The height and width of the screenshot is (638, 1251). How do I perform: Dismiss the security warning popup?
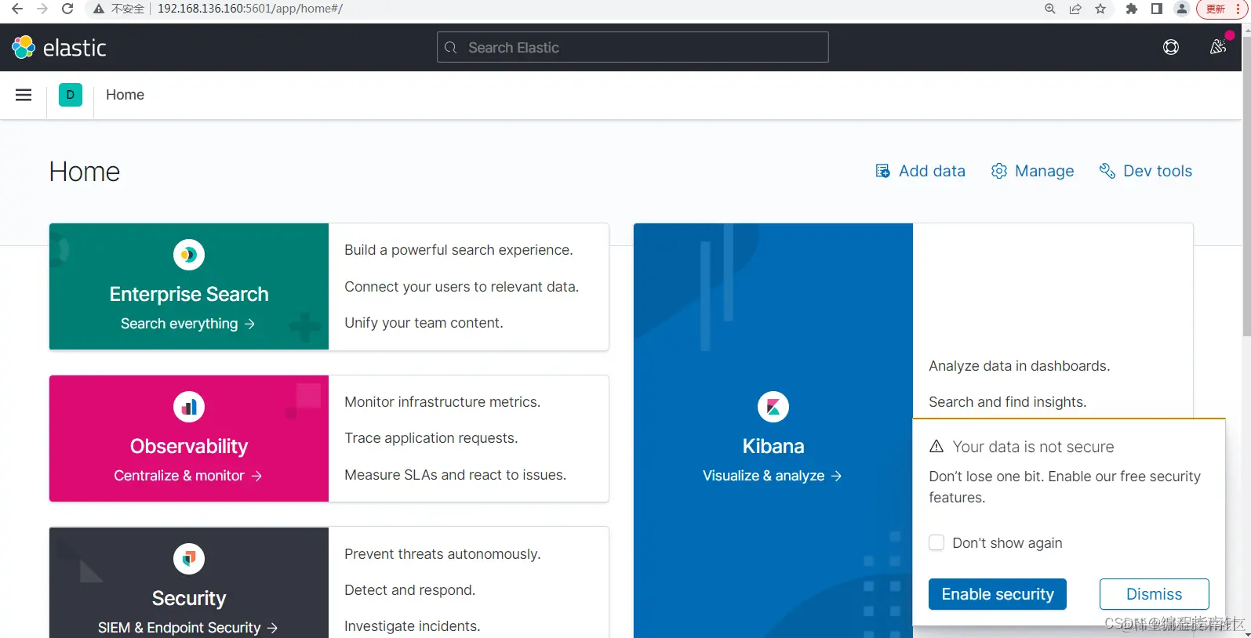point(1155,594)
